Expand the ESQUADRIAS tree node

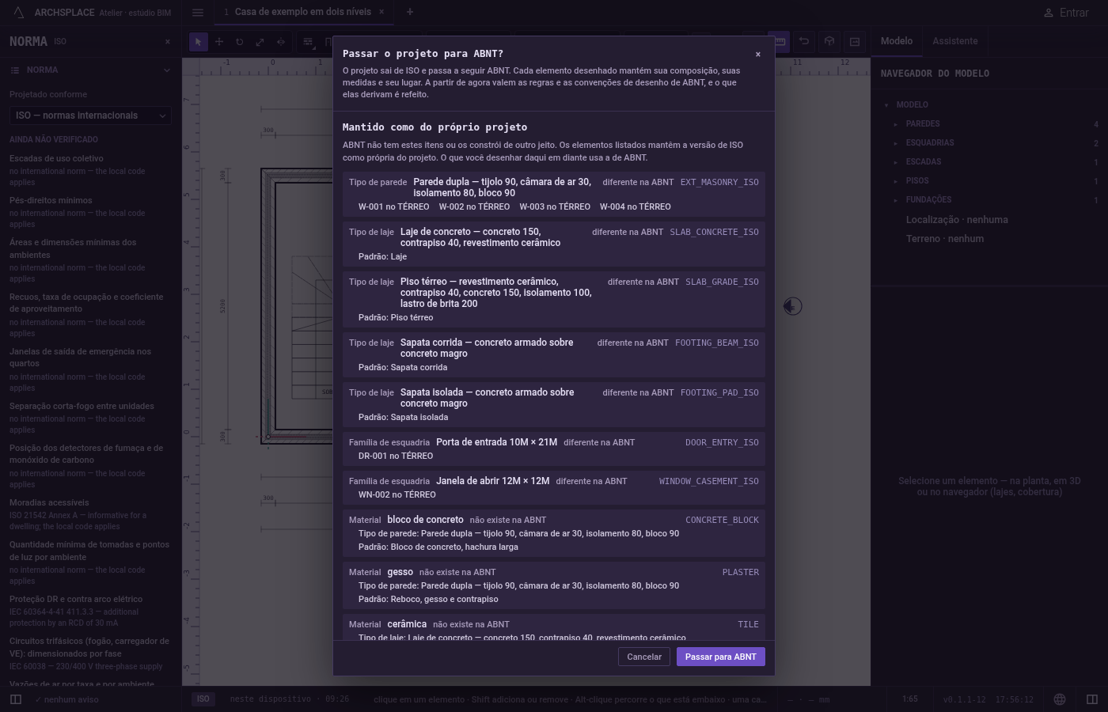coord(896,142)
